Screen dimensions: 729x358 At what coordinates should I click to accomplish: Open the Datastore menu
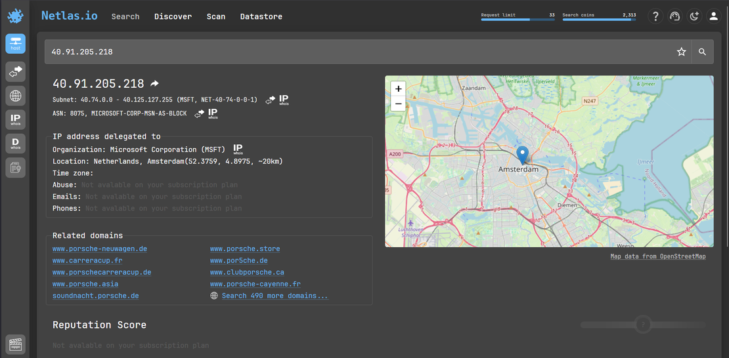261,16
